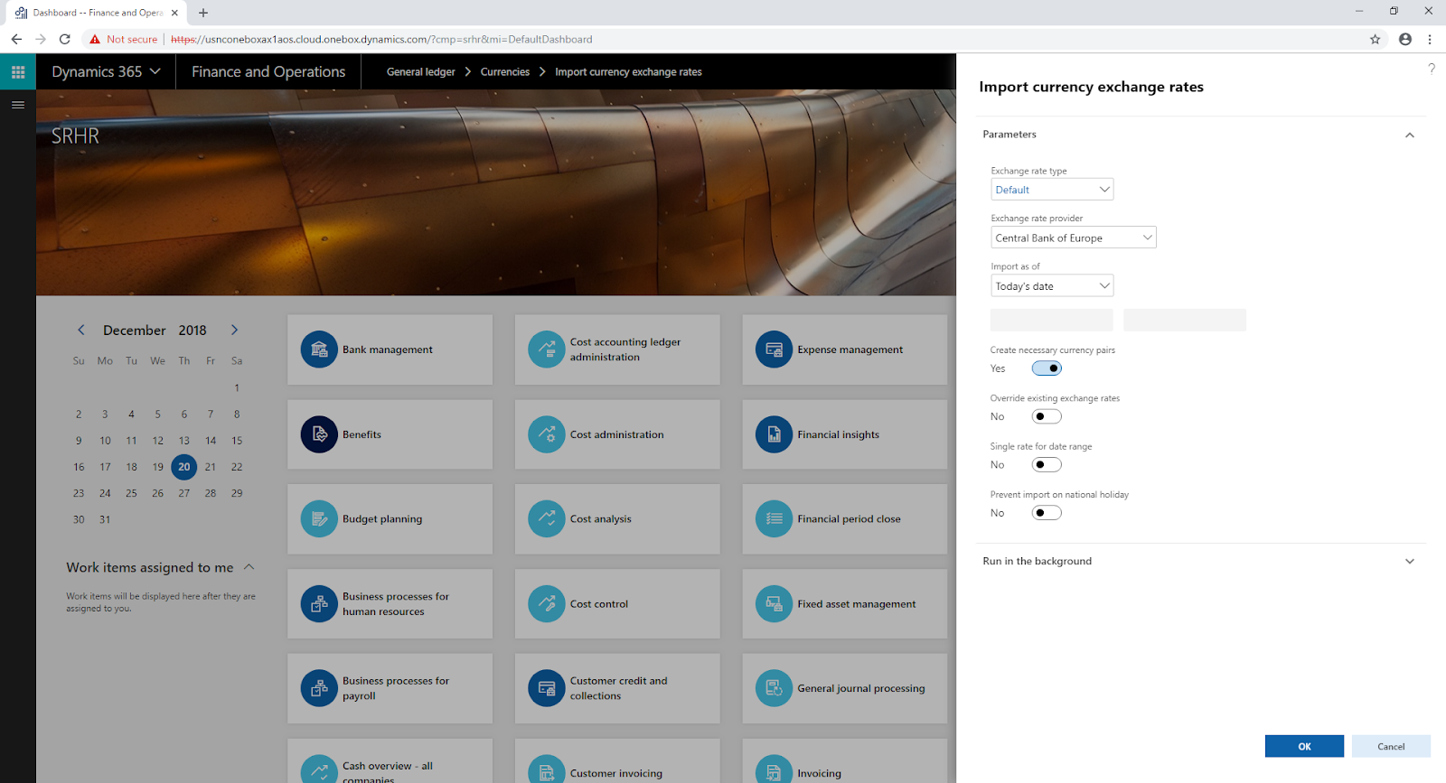Open Business processes for payroll icon

click(319, 688)
